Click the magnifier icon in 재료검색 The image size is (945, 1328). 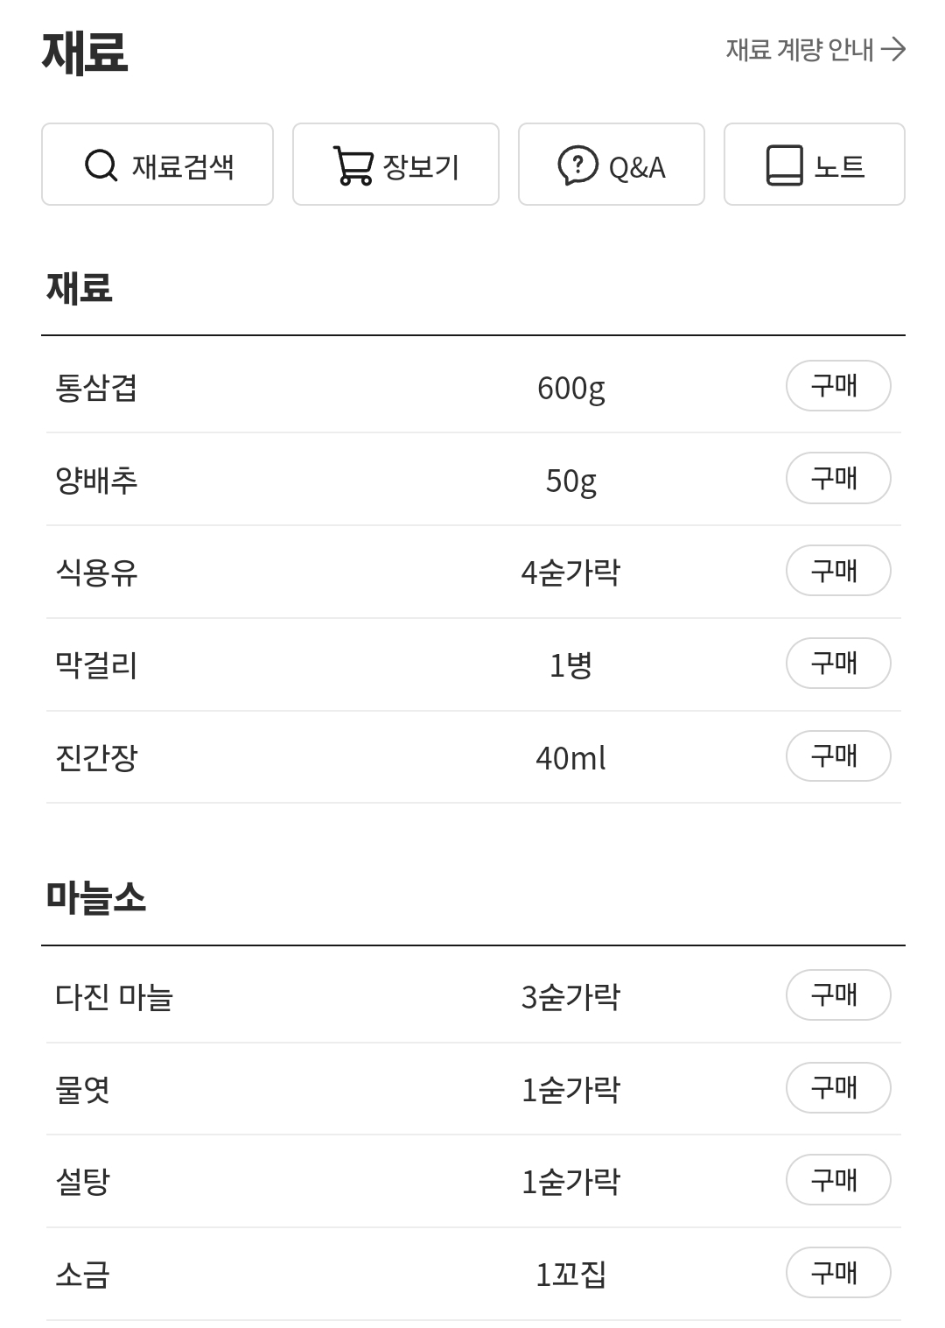point(101,165)
